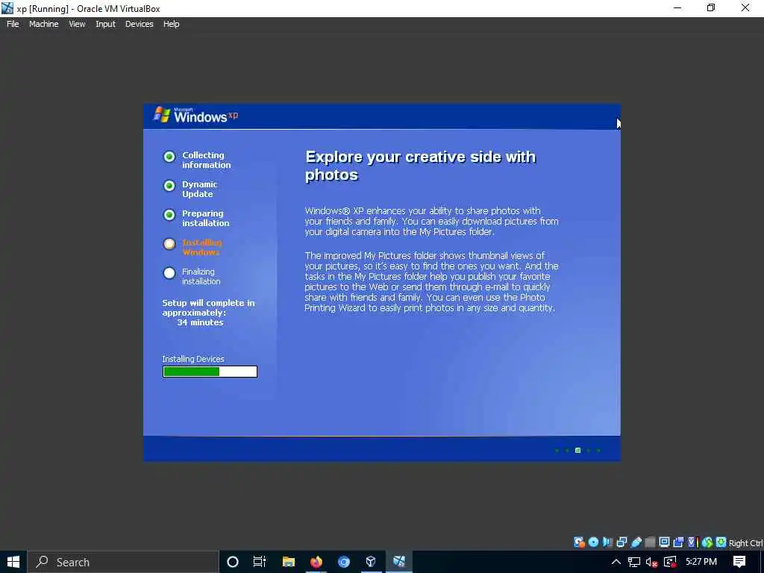This screenshot has width=764, height=573.
Task: Click the Installing Windows step indicator
Action: pyautogui.click(x=169, y=244)
